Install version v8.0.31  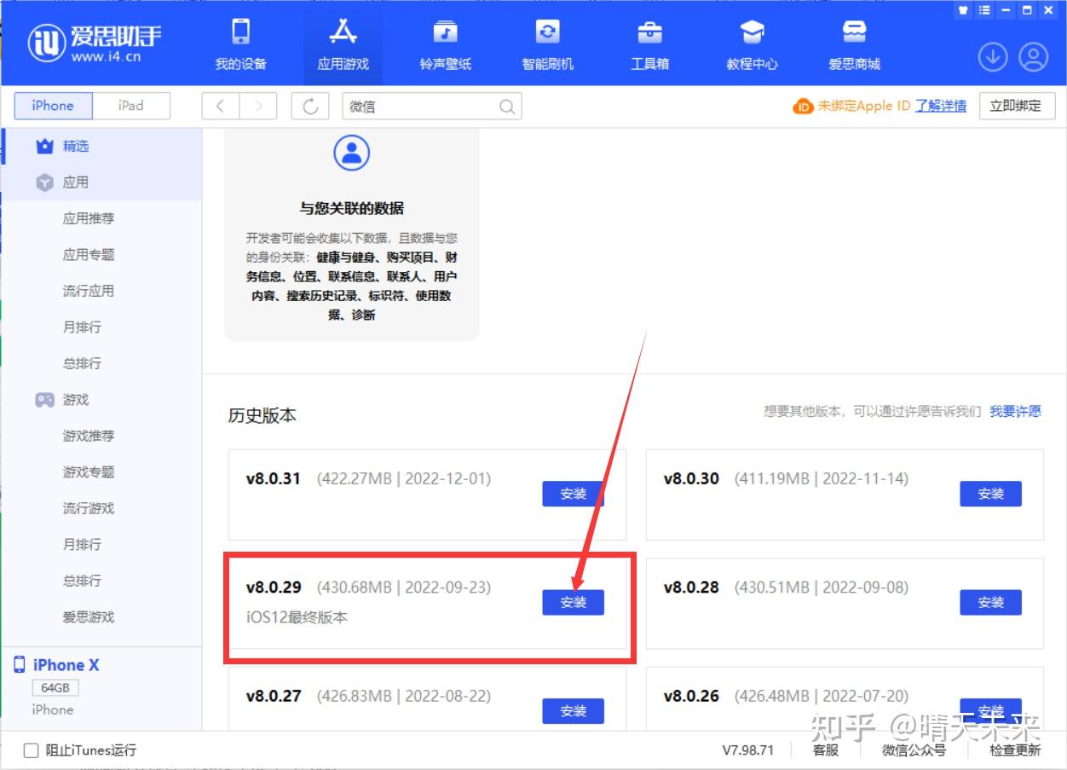573,494
